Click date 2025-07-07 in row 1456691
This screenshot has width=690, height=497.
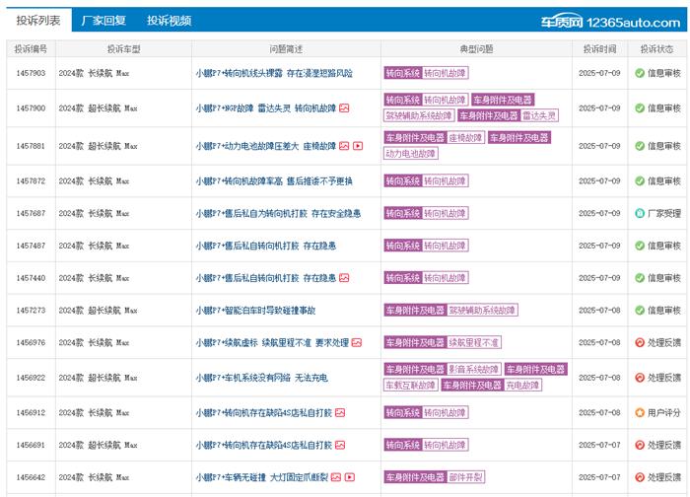click(599, 445)
